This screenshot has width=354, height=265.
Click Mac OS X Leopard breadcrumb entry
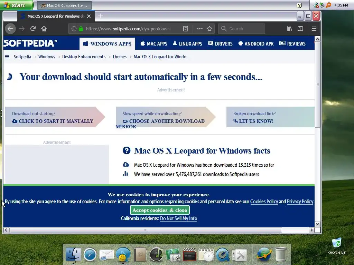coord(160,57)
